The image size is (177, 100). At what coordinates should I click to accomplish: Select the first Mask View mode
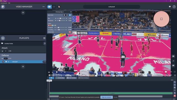click(x=64, y=15)
